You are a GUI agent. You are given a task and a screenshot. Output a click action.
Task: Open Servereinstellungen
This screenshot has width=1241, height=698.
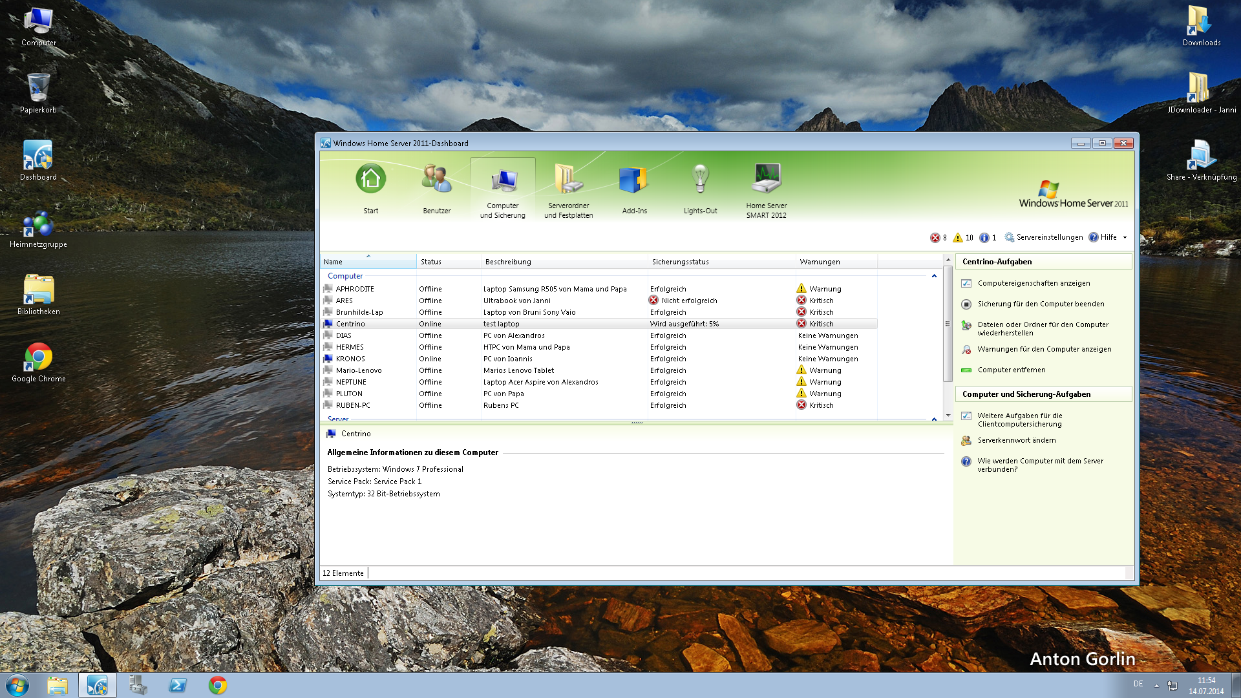pos(1044,237)
